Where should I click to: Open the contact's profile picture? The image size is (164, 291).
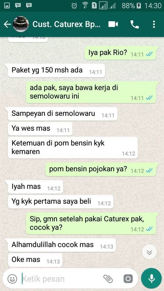tap(21, 24)
